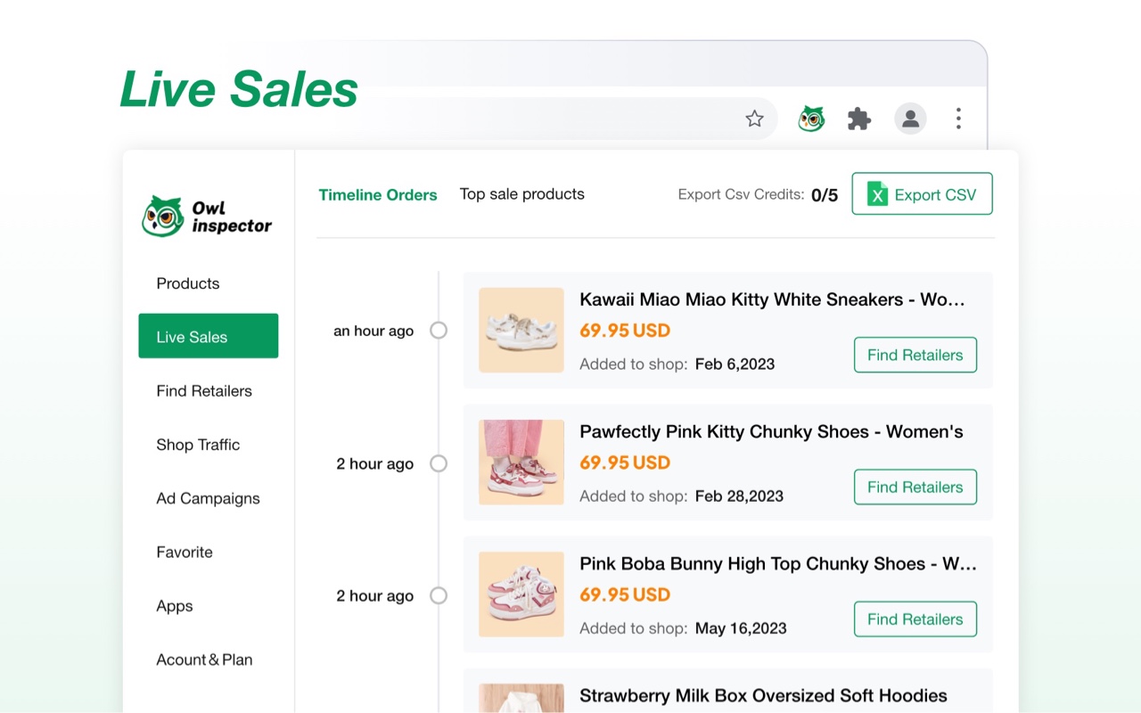The width and height of the screenshot is (1141, 713).
Task: Open Find Retailers in the sidebar
Action: click(x=204, y=390)
